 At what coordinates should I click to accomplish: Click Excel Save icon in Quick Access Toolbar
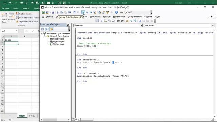pyautogui.click(x=5, y=3)
